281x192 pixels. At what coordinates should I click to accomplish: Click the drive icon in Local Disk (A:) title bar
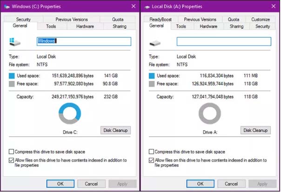click(147, 7)
